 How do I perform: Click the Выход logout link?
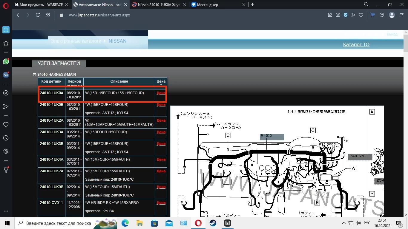(x=392, y=34)
